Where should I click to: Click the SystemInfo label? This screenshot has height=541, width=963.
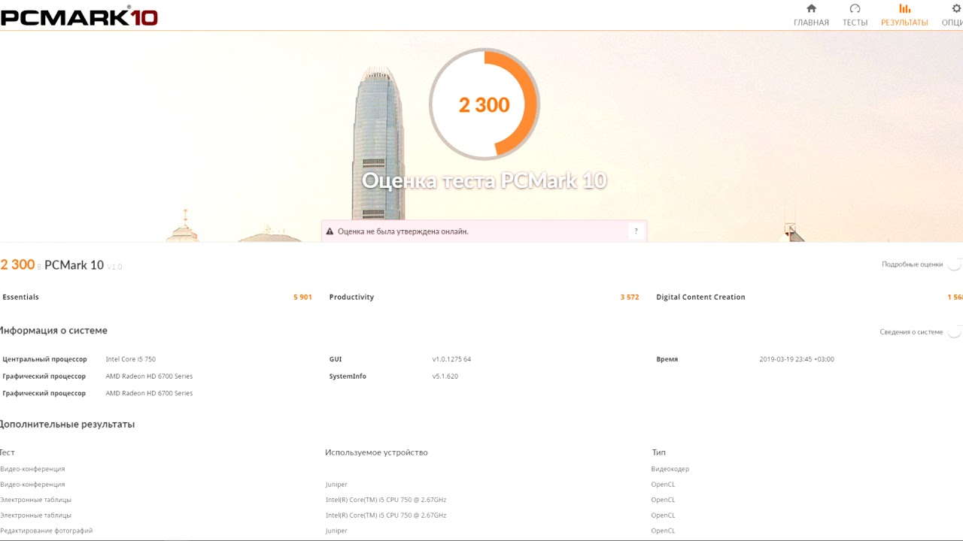[348, 376]
